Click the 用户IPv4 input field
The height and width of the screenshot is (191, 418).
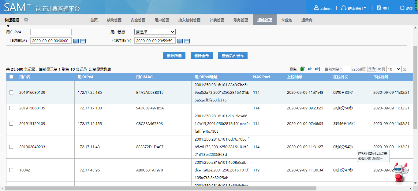[51, 32]
